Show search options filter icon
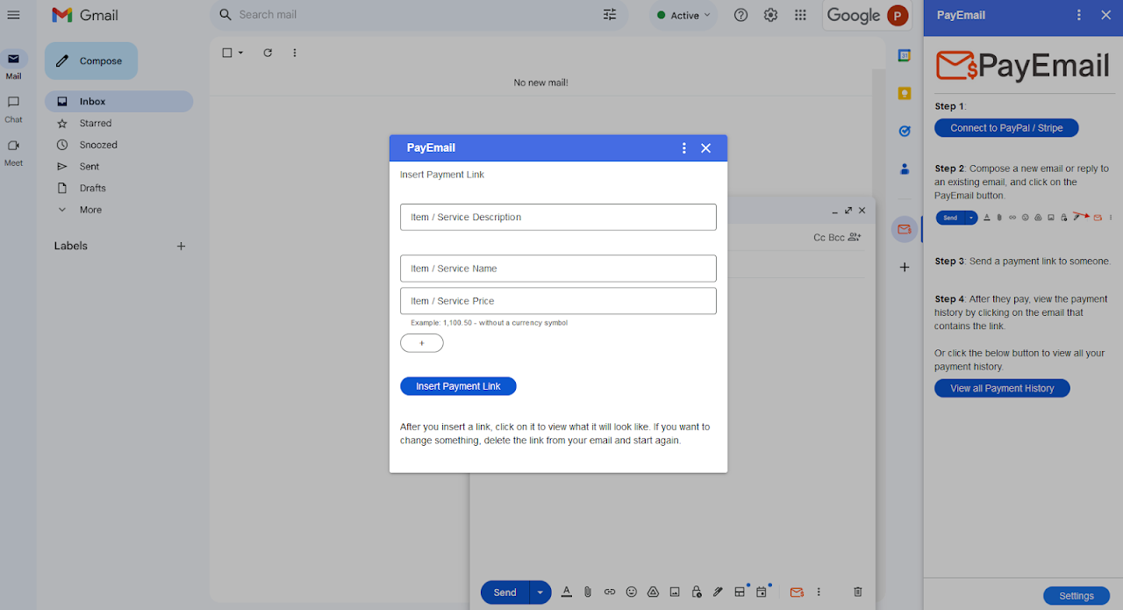1123x610 pixels. coord(610,15)
